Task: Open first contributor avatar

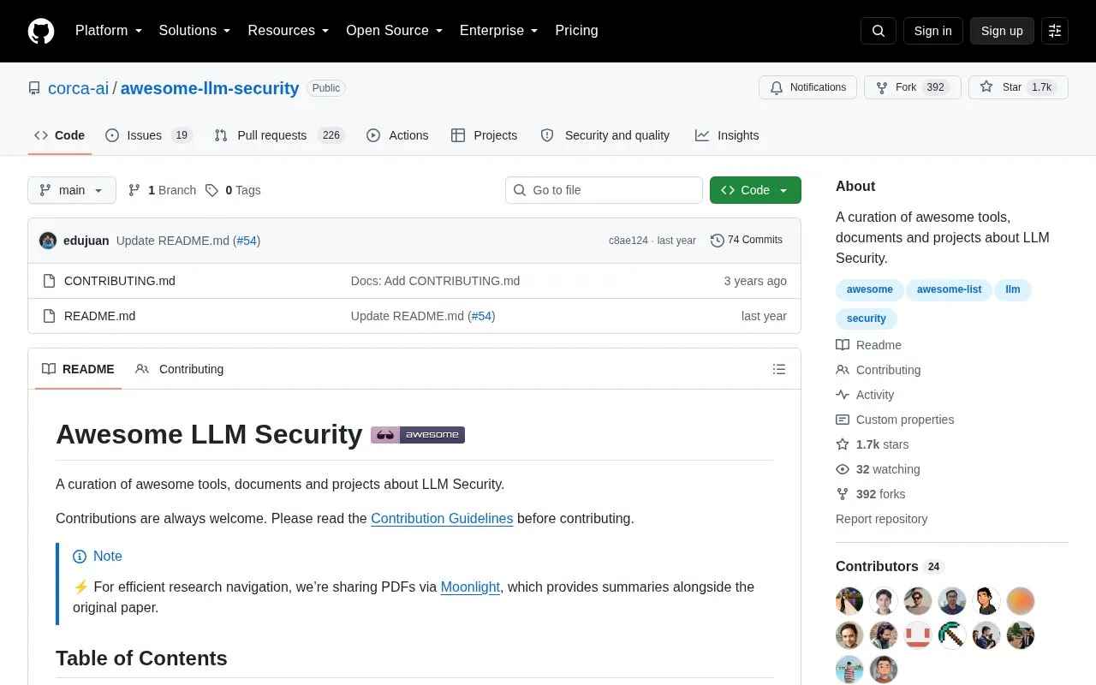Action: 849,601
